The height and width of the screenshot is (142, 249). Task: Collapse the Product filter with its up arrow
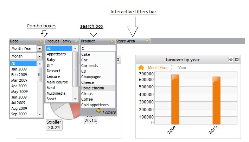(x=112, y=41)
